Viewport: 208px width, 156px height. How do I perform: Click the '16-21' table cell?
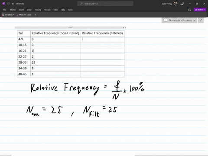(x=24, y=51)
